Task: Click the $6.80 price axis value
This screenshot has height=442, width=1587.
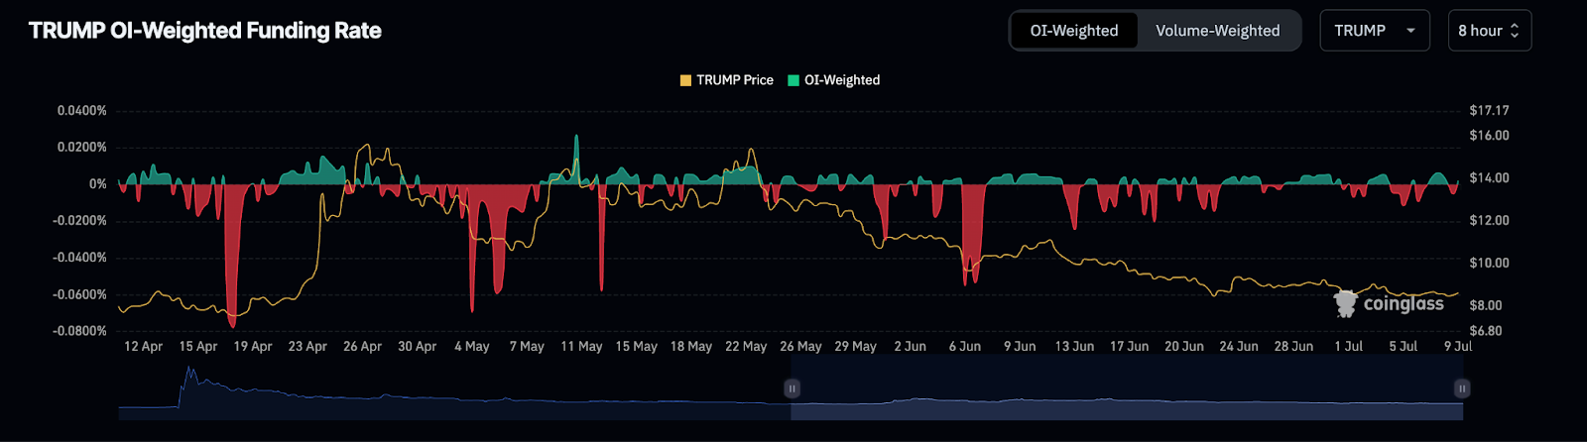Action: pos(1485,331)
